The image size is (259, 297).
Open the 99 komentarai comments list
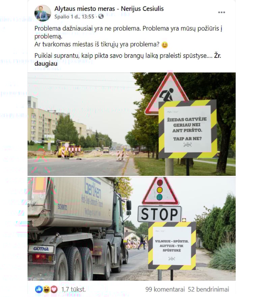[x=165, y=290]
